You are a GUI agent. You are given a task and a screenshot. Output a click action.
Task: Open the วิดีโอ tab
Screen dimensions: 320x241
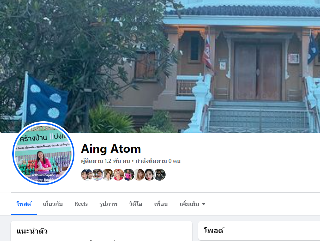(x=136, y=204)
